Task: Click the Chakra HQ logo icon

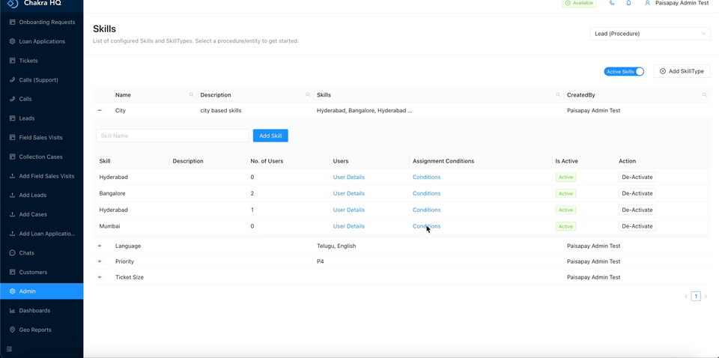Action: 13,4
